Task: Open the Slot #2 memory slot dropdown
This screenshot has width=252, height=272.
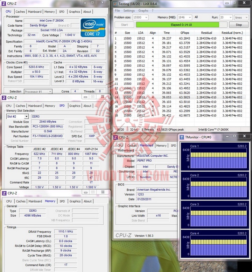Action: (x=17, y=116)
